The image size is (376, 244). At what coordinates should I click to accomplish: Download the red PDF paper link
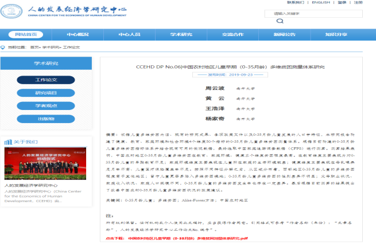188,237
